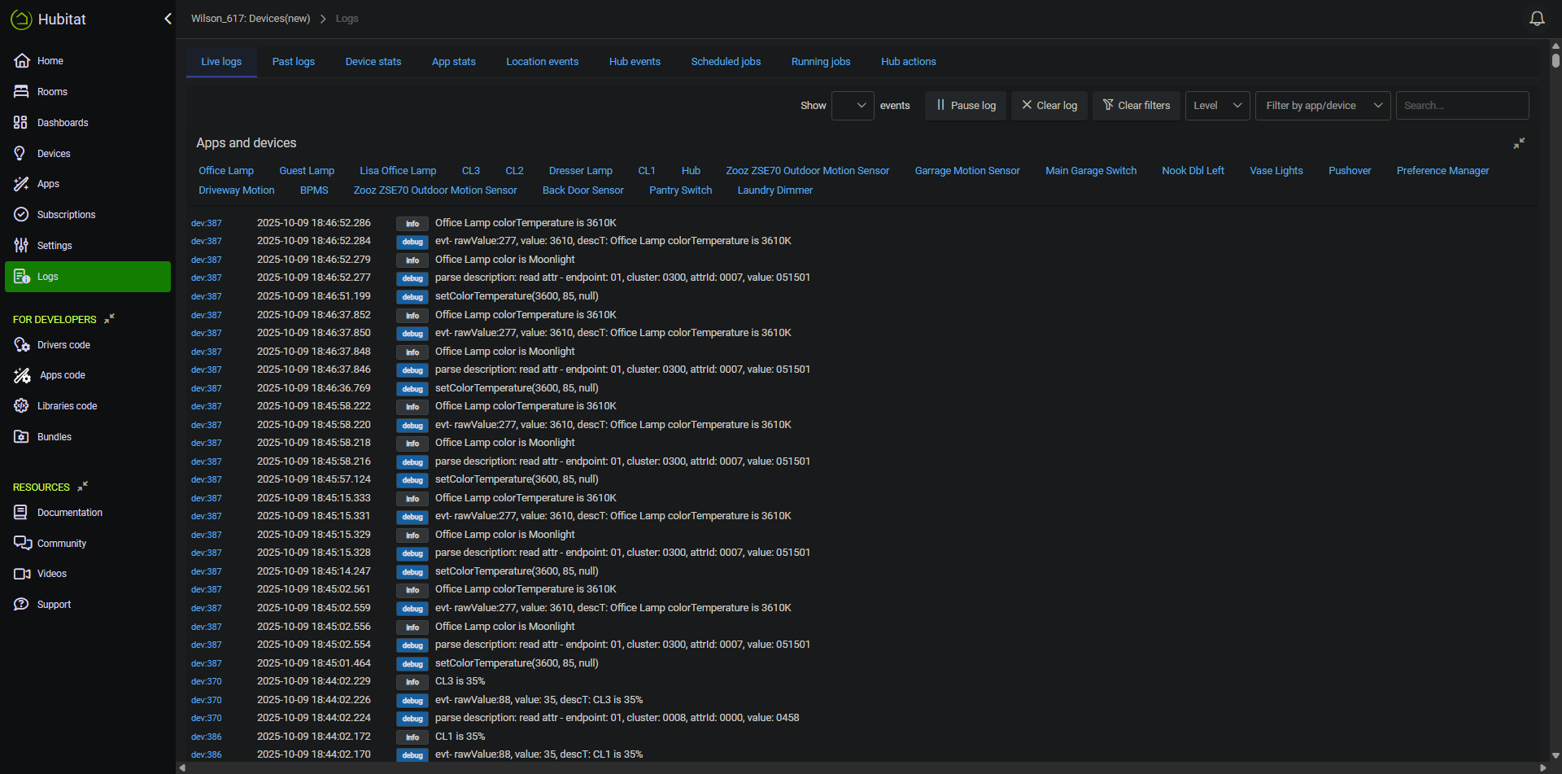
Task: Open the Dashboards sidebar icon
Action: tap(21, 123)
